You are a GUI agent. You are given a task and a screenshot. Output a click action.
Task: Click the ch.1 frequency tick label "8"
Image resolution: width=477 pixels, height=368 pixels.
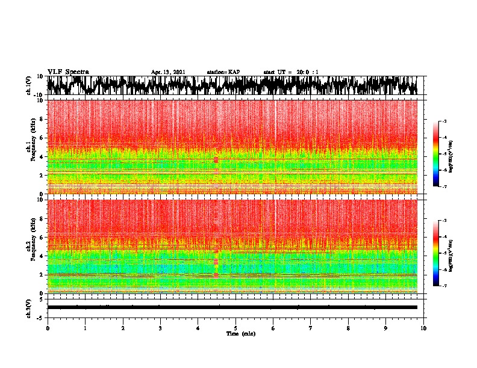point(42,119)
